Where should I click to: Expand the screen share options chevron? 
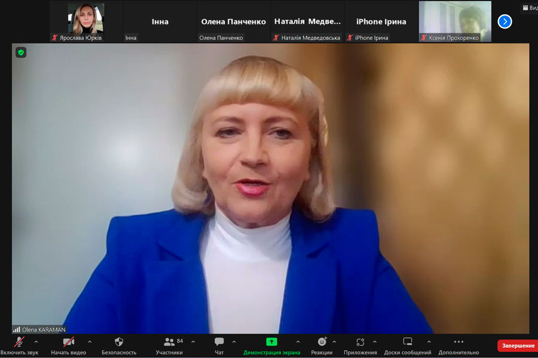coord(298,342)
